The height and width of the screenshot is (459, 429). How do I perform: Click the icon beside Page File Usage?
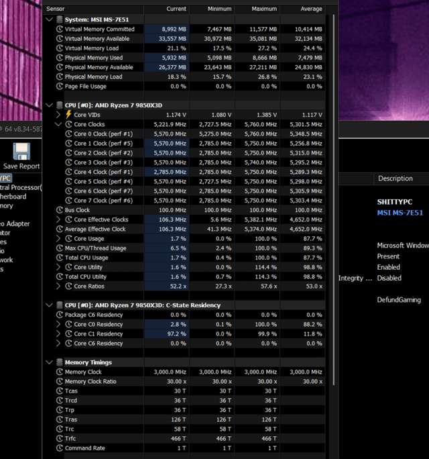[x=59, y=87]
